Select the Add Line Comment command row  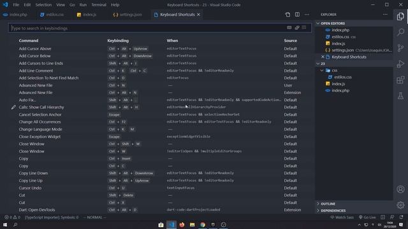[160, 71]
